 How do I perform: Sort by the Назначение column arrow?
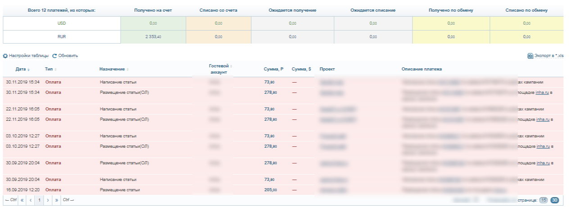click(127, 70)
